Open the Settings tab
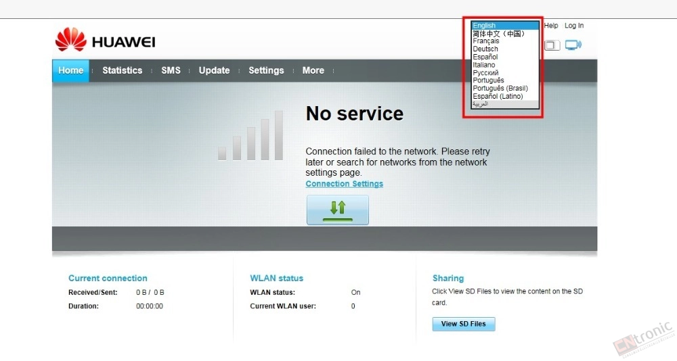The image size is (677, 361). (266, 70)
